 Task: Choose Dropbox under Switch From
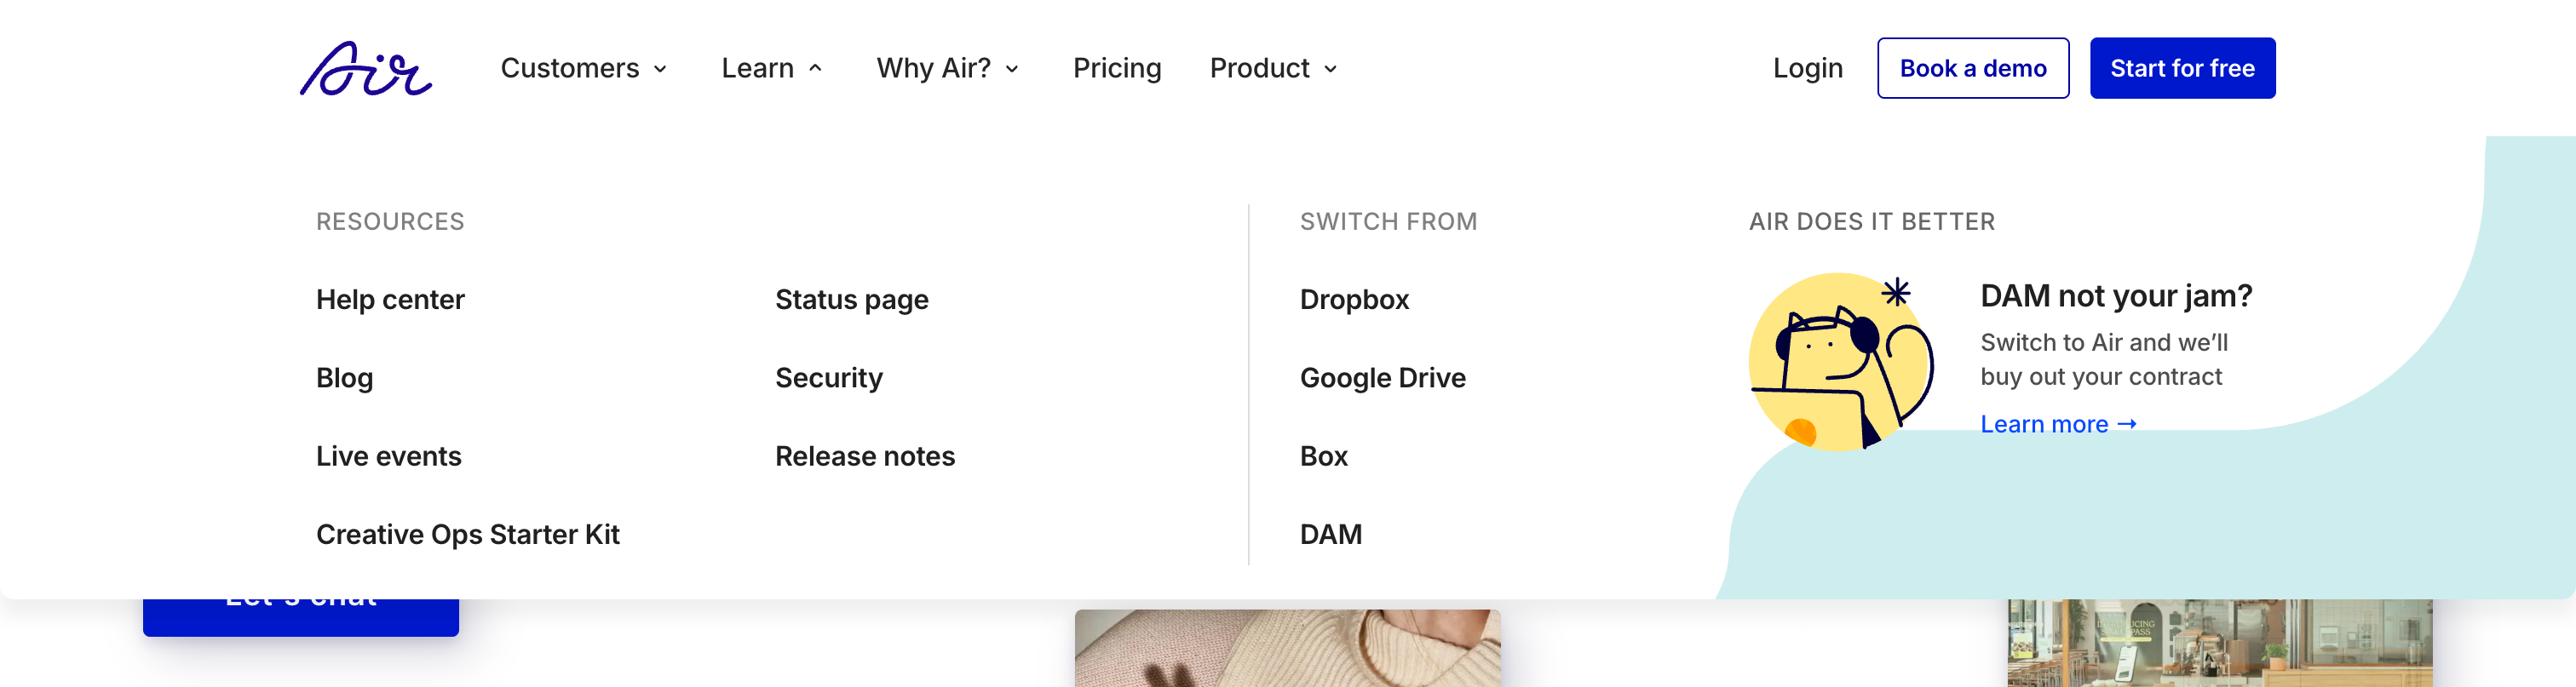[1353, 299]
